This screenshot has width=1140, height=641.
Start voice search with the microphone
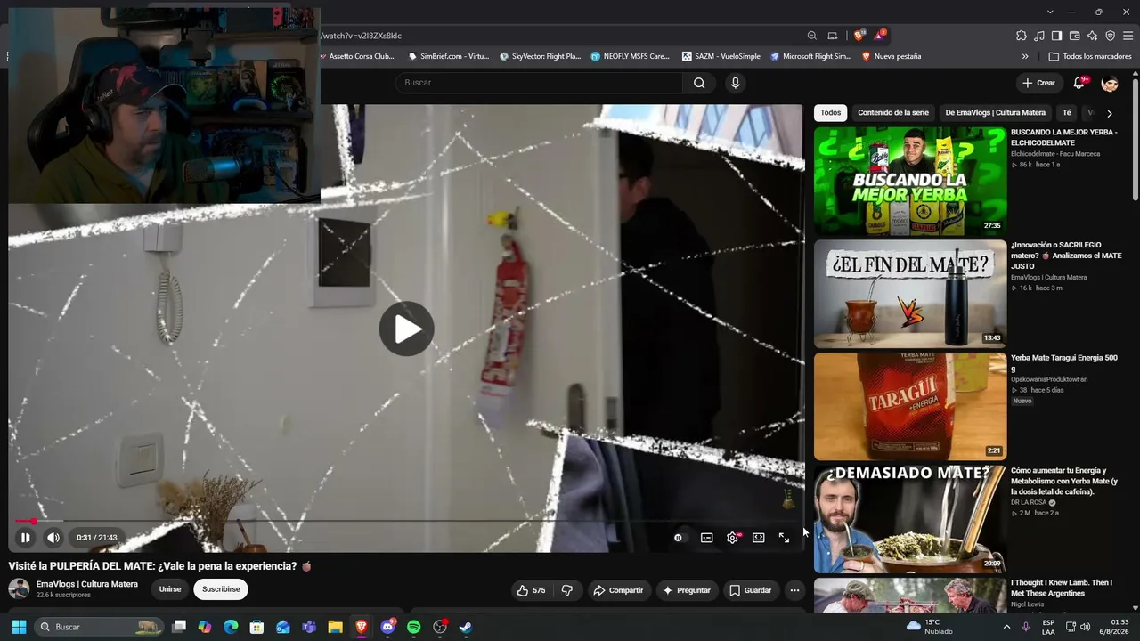[x=735, y=83]
